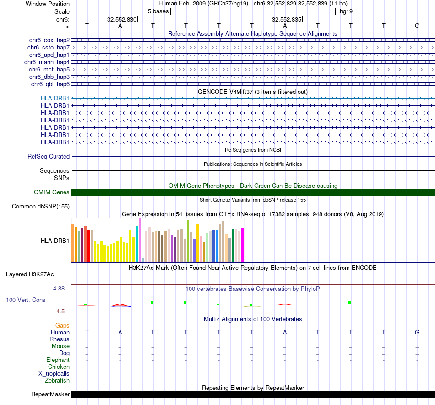Screen dimensions: 435x405
Task: Click the -4.5 PhyloP lower limit value
Action: (60, 312)
